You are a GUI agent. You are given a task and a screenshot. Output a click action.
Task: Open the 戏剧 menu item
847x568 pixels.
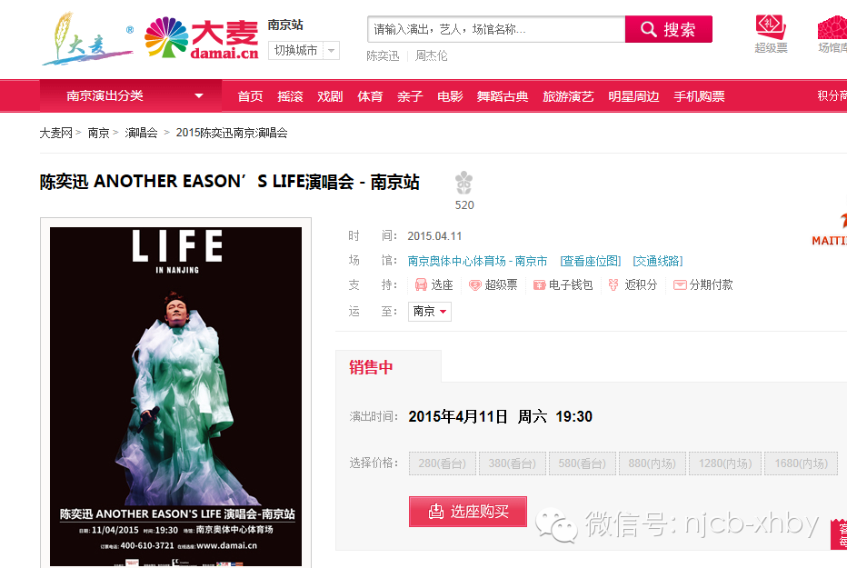click(330, 96)
